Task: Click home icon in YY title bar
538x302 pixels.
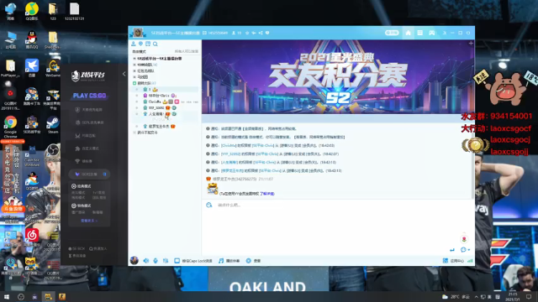Action: click(x=408, y=33)
